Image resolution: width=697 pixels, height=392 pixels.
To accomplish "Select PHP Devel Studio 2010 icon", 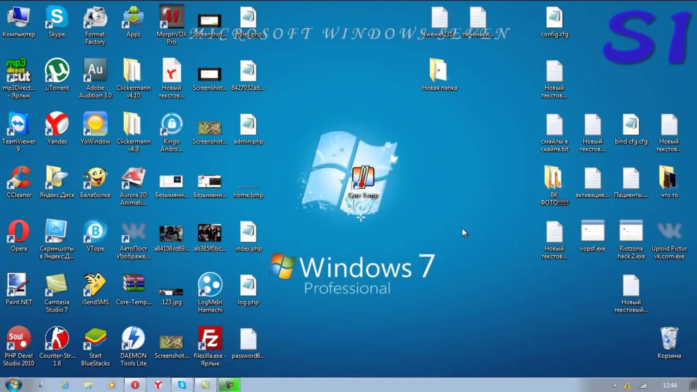I will click(19, 346).
